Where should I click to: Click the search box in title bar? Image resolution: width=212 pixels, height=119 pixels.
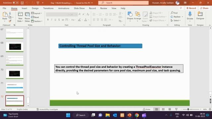[x=123, y=3]
